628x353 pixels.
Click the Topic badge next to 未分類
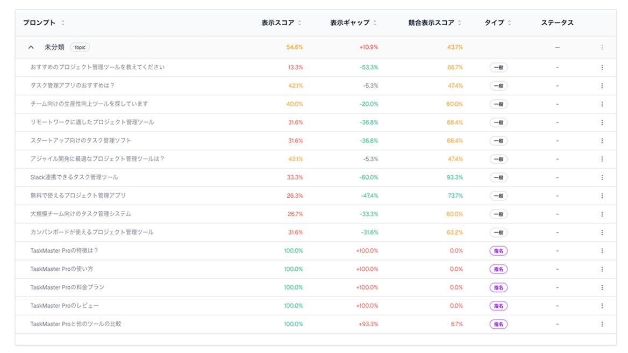click(x=80, y=47)
